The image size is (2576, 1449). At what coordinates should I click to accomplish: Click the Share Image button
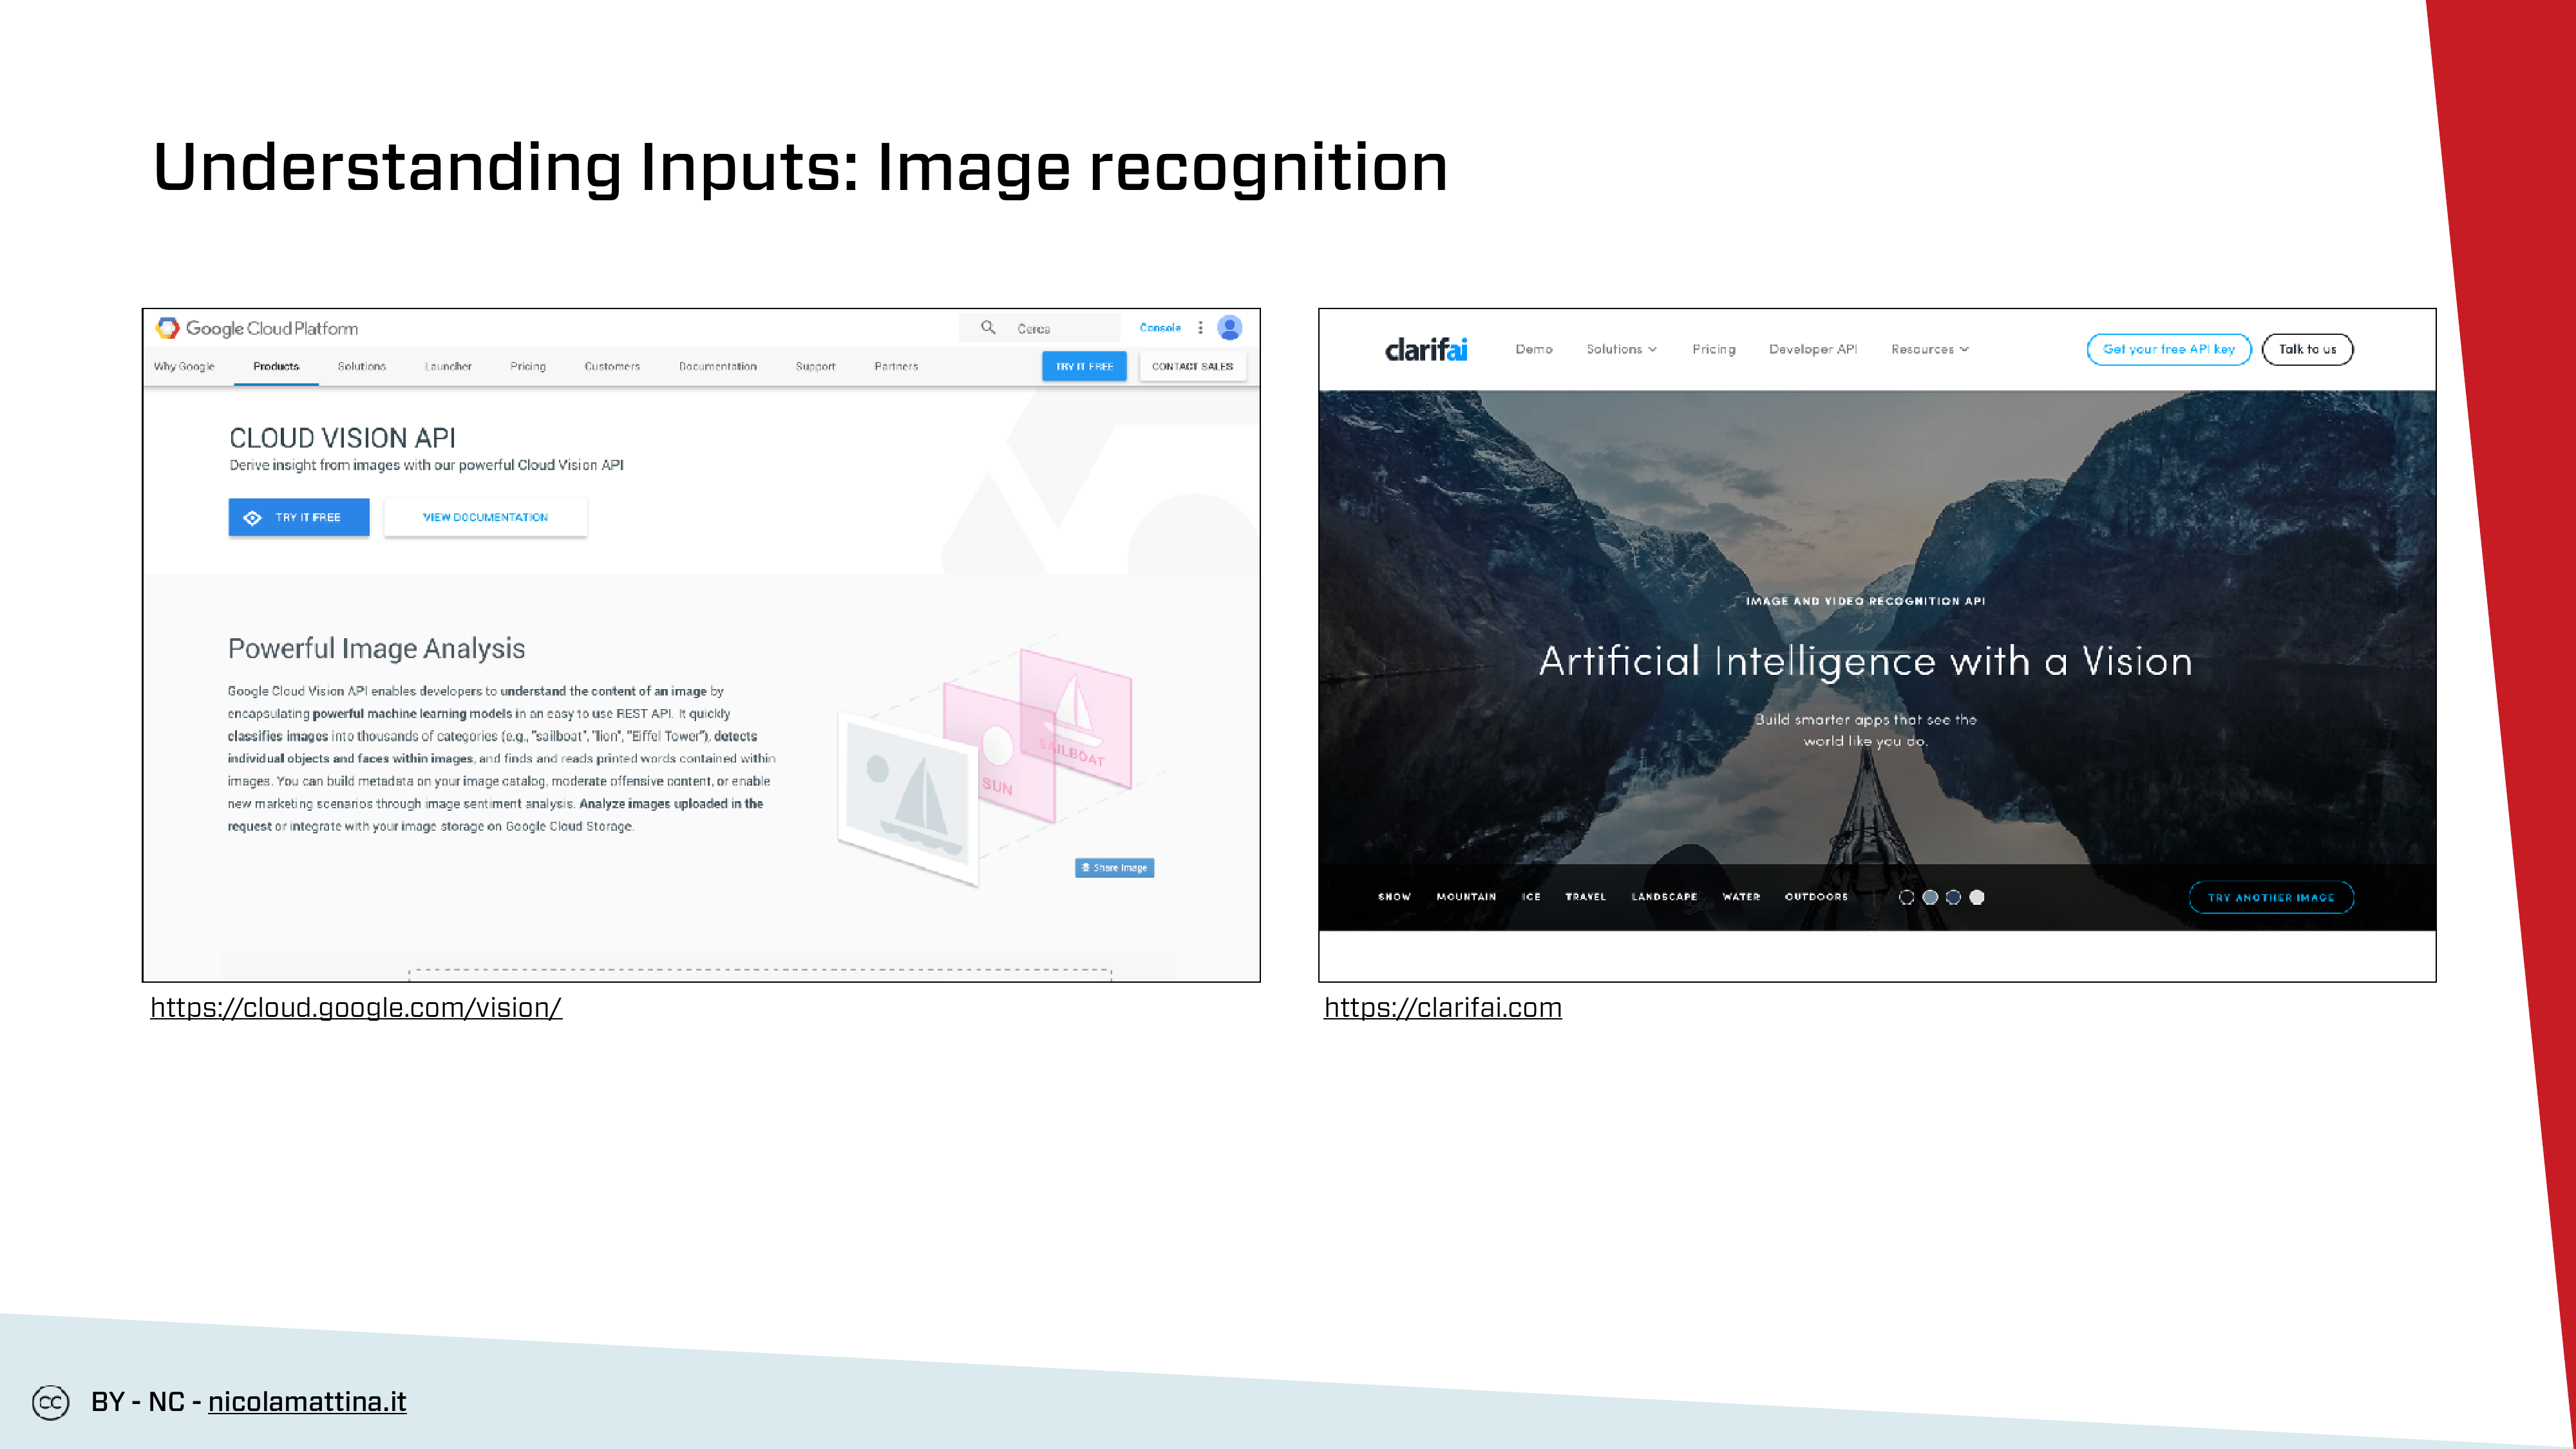[1114, 868]
